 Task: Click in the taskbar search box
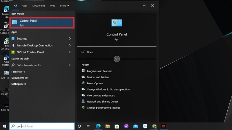point(42,126)
